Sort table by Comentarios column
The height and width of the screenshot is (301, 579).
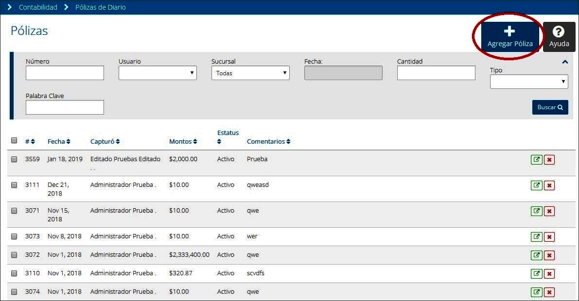268,142
